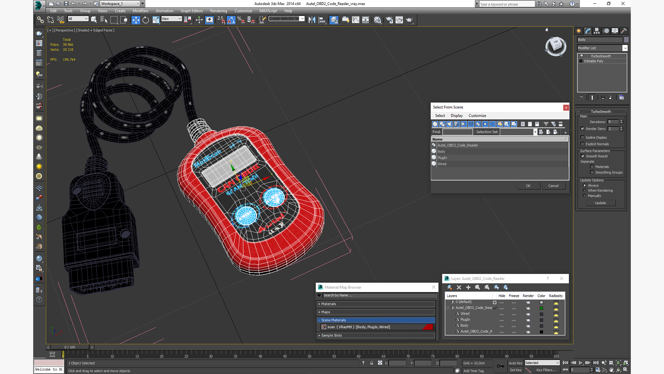The width and height of the screenshot is (664, 374).
Task: Toggle the Render Iters checkbox
Action: coord(582,128)
